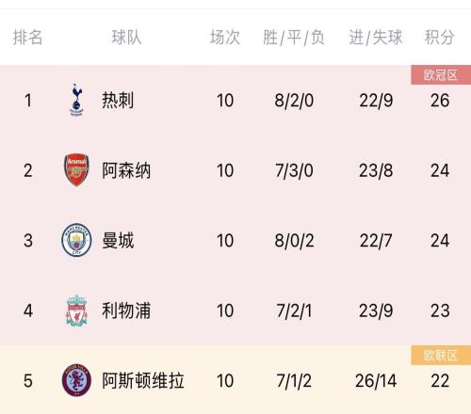Select the 欧冠区 label tag
Image resolution: width=471 pixels, height=414 pixels.
pos(441,75)
